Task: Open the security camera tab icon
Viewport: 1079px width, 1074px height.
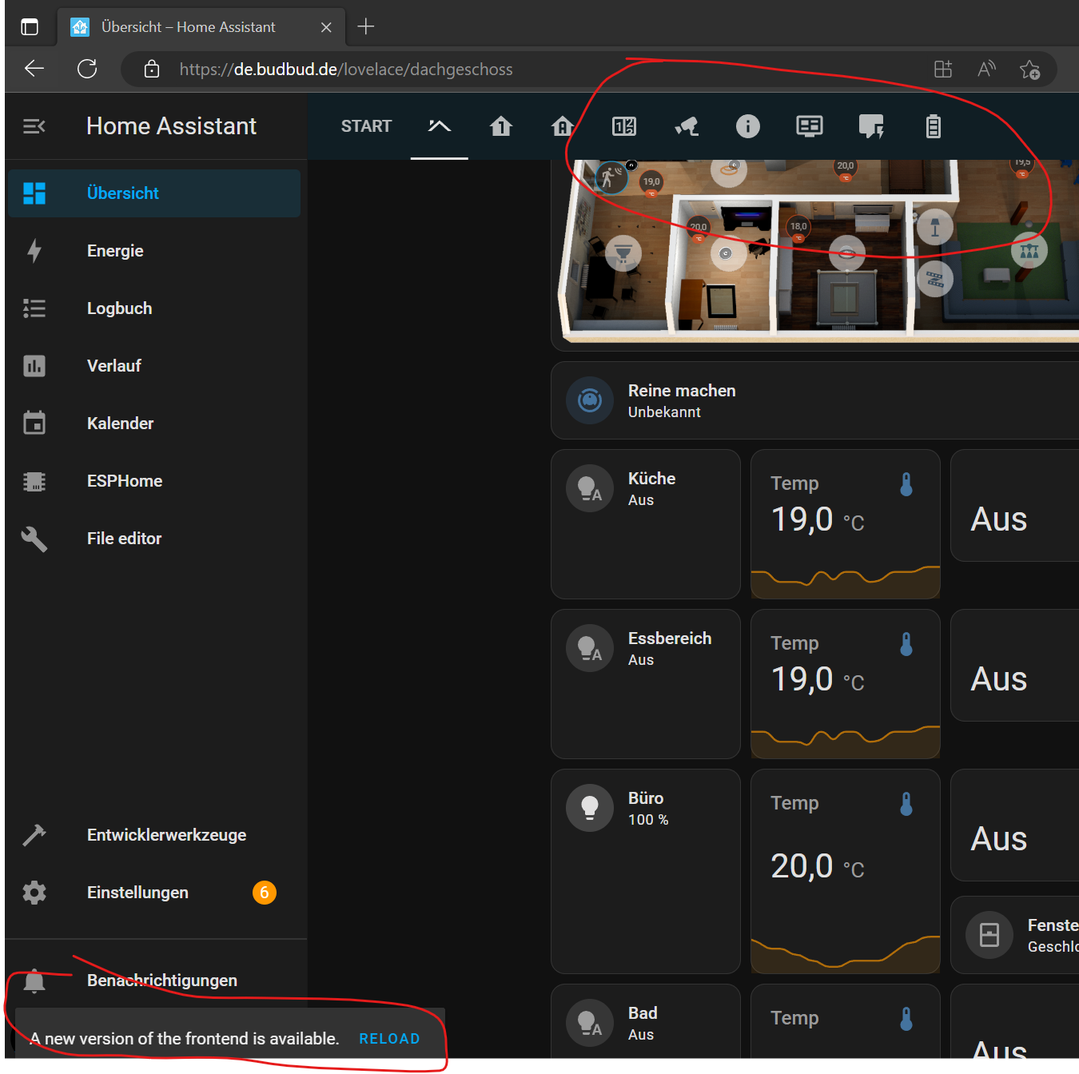Action: click(686, 126)
